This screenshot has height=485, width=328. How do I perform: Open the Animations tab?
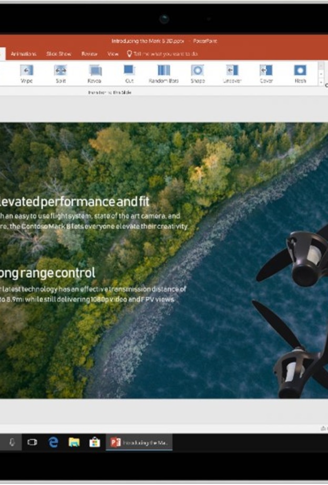[24, 54]
